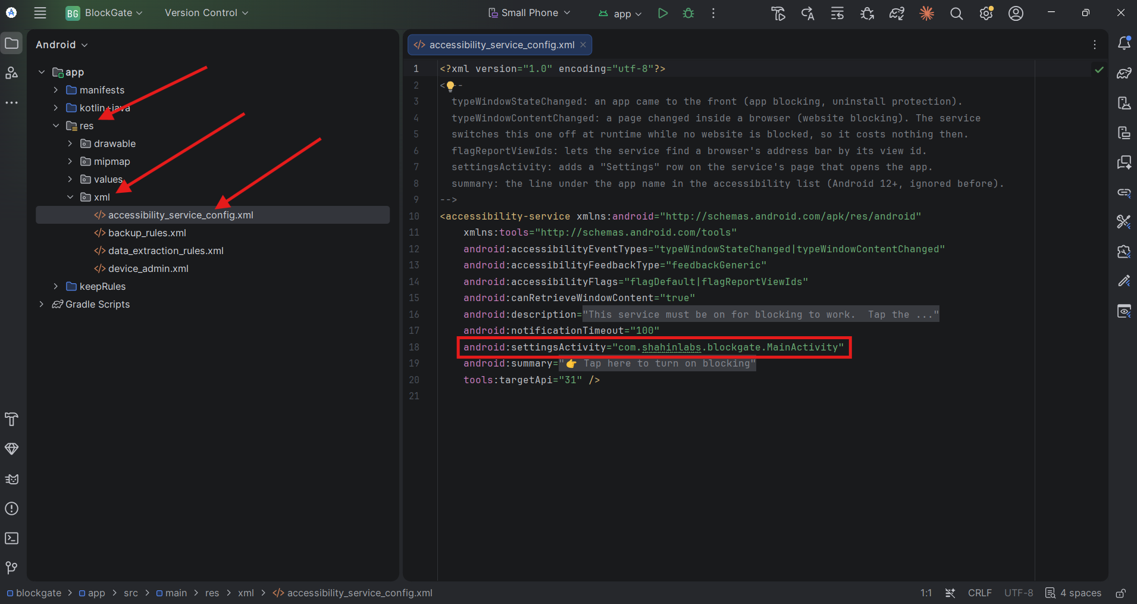Open the Terminal tool window
1137x604 pixels.
click(x=11, y=538)
